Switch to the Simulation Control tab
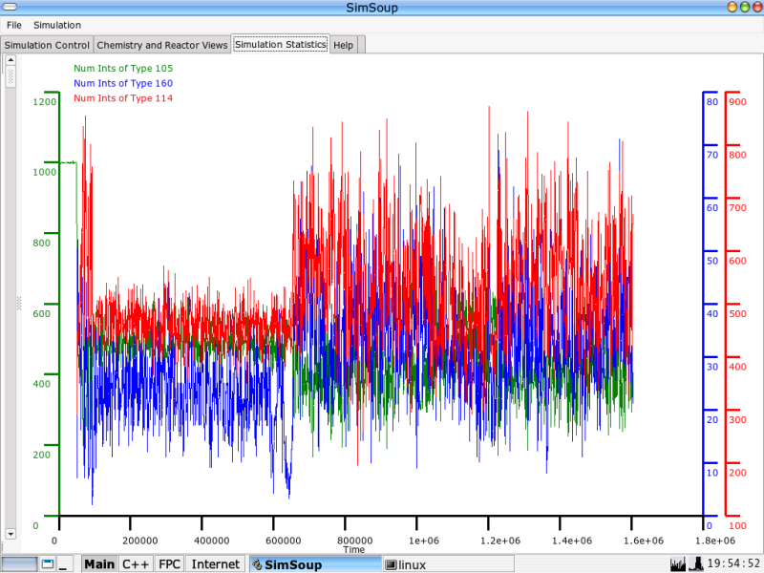This screenshot has height=573, width=764. [47, 45]
